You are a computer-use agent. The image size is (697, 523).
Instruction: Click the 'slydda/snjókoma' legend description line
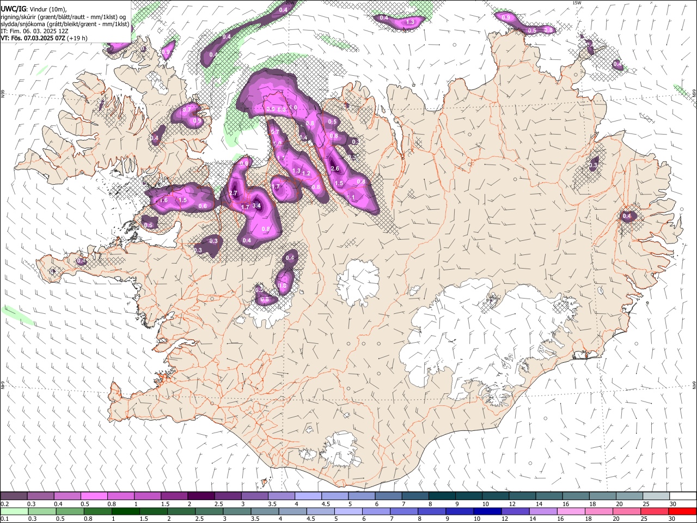[x=65, y=25]
